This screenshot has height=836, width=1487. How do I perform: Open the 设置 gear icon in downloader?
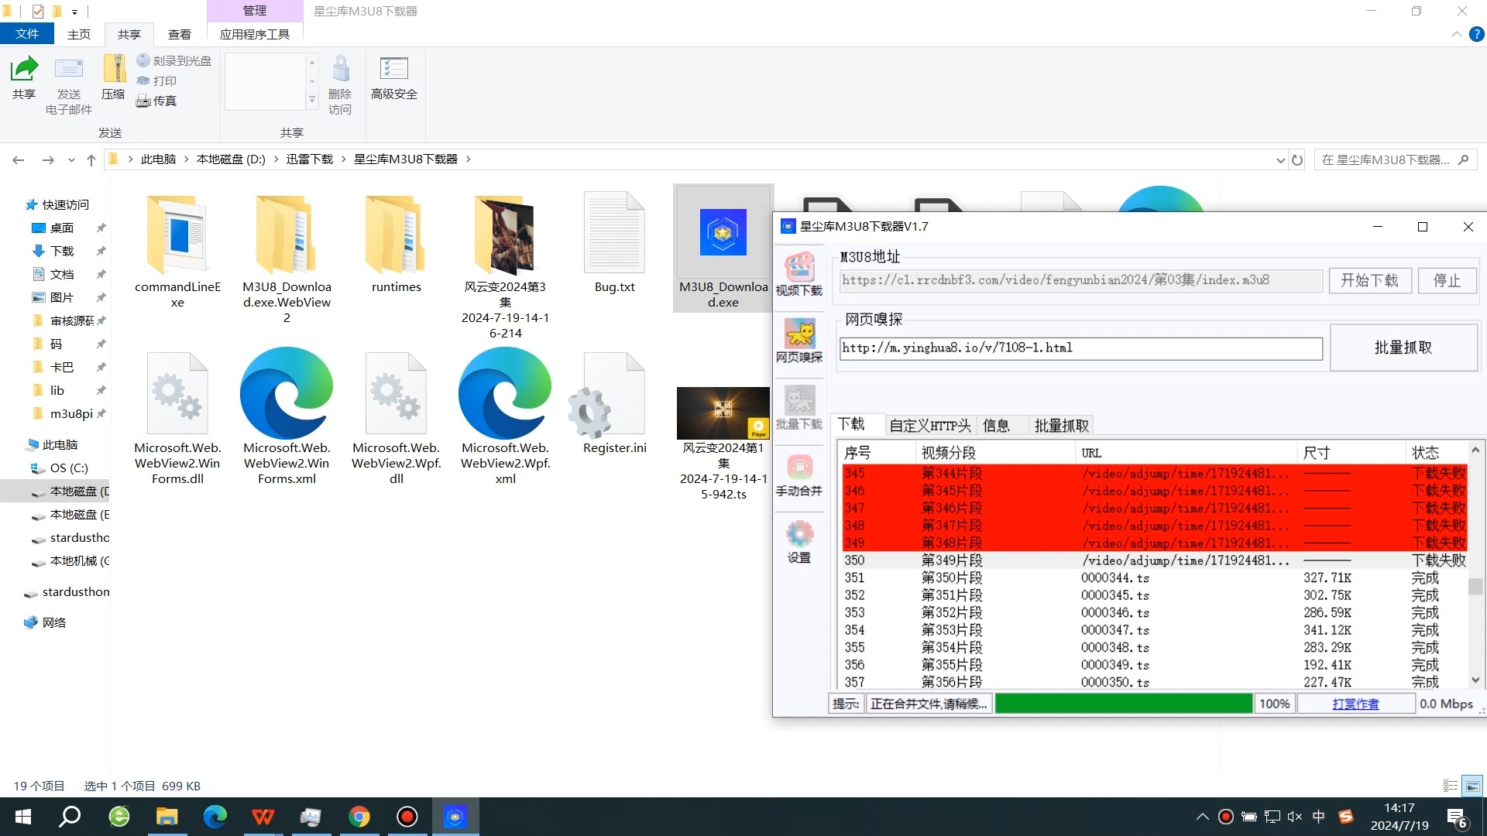[x=799, y=542]
